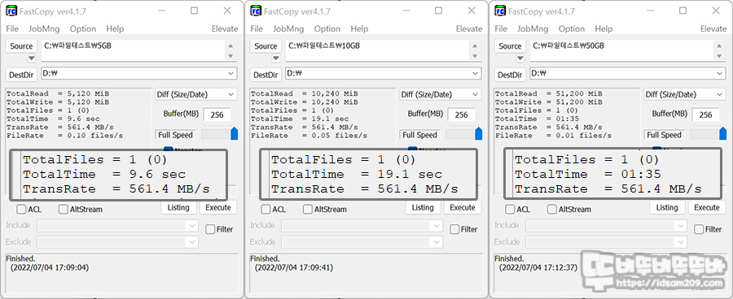Toggle Filter checkbox in 50GB window
This screenshot has width=733, height=299.
[699, 229]
